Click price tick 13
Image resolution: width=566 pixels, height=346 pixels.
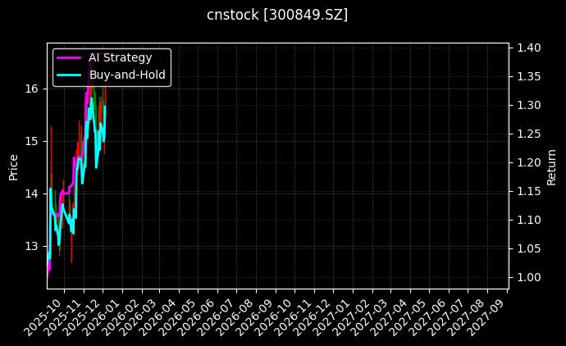coord(31,246)
